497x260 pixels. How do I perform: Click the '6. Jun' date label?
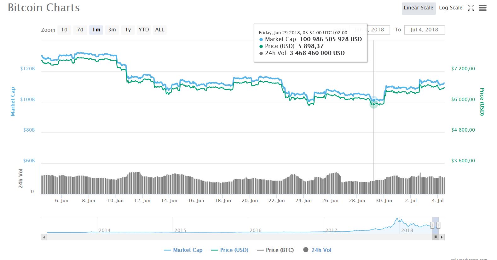(62, 201)
